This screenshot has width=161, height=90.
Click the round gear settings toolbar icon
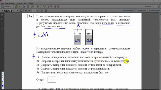[x=37, y=7]
